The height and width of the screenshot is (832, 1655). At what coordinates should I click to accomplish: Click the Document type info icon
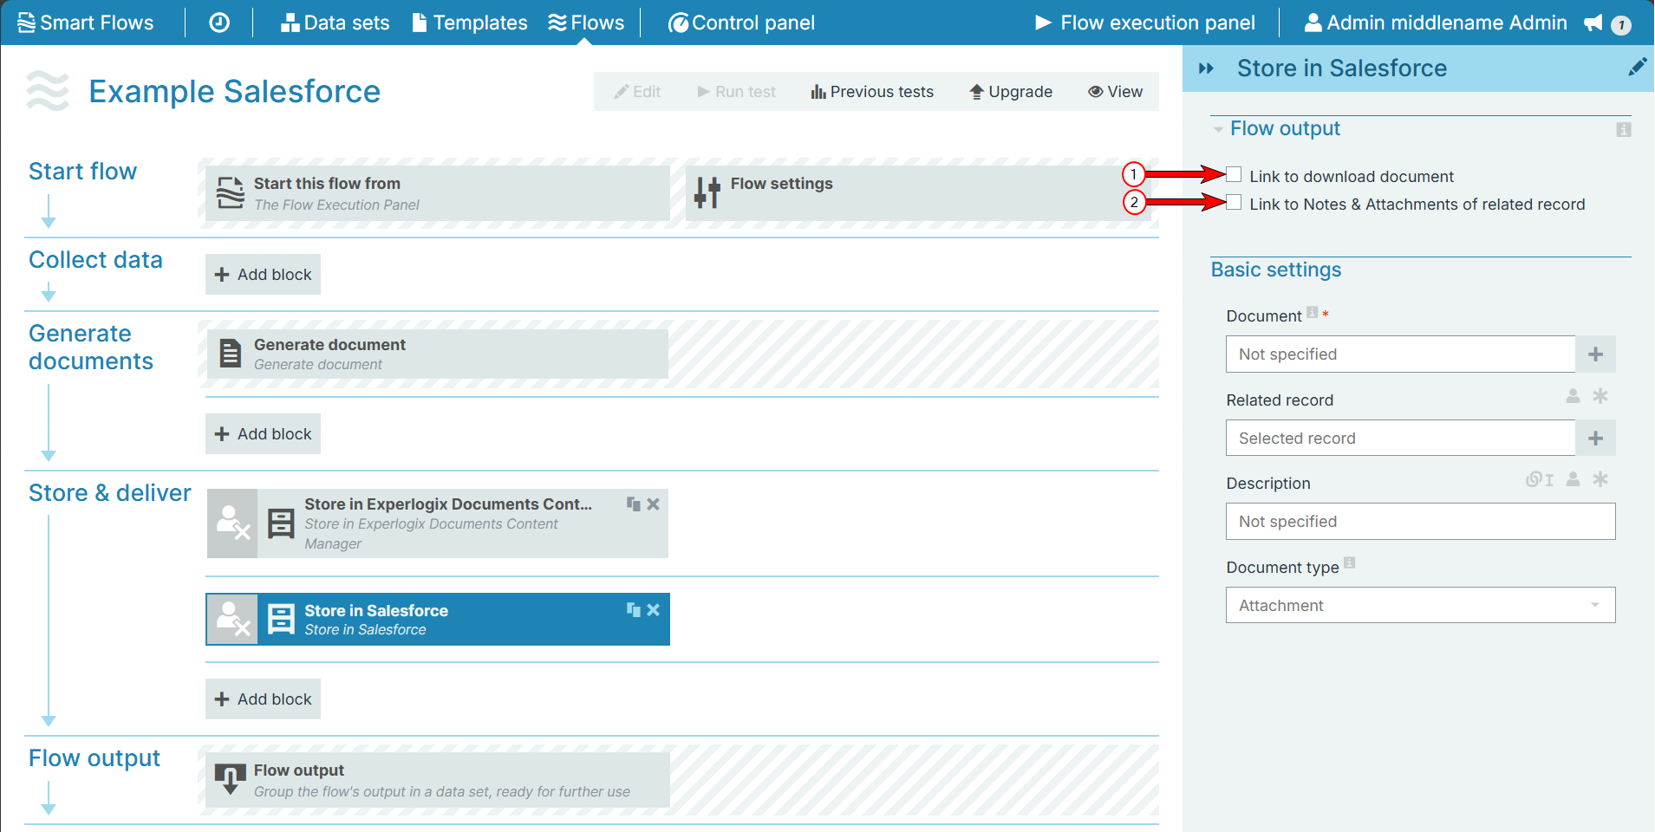pos(1350,563)
